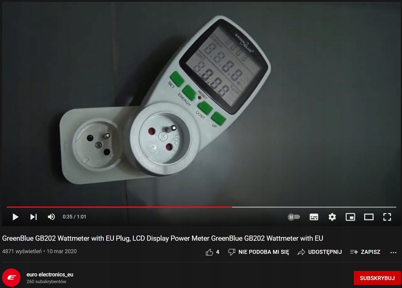Click the 0:35 / 1:01 time display

[74, 217]
